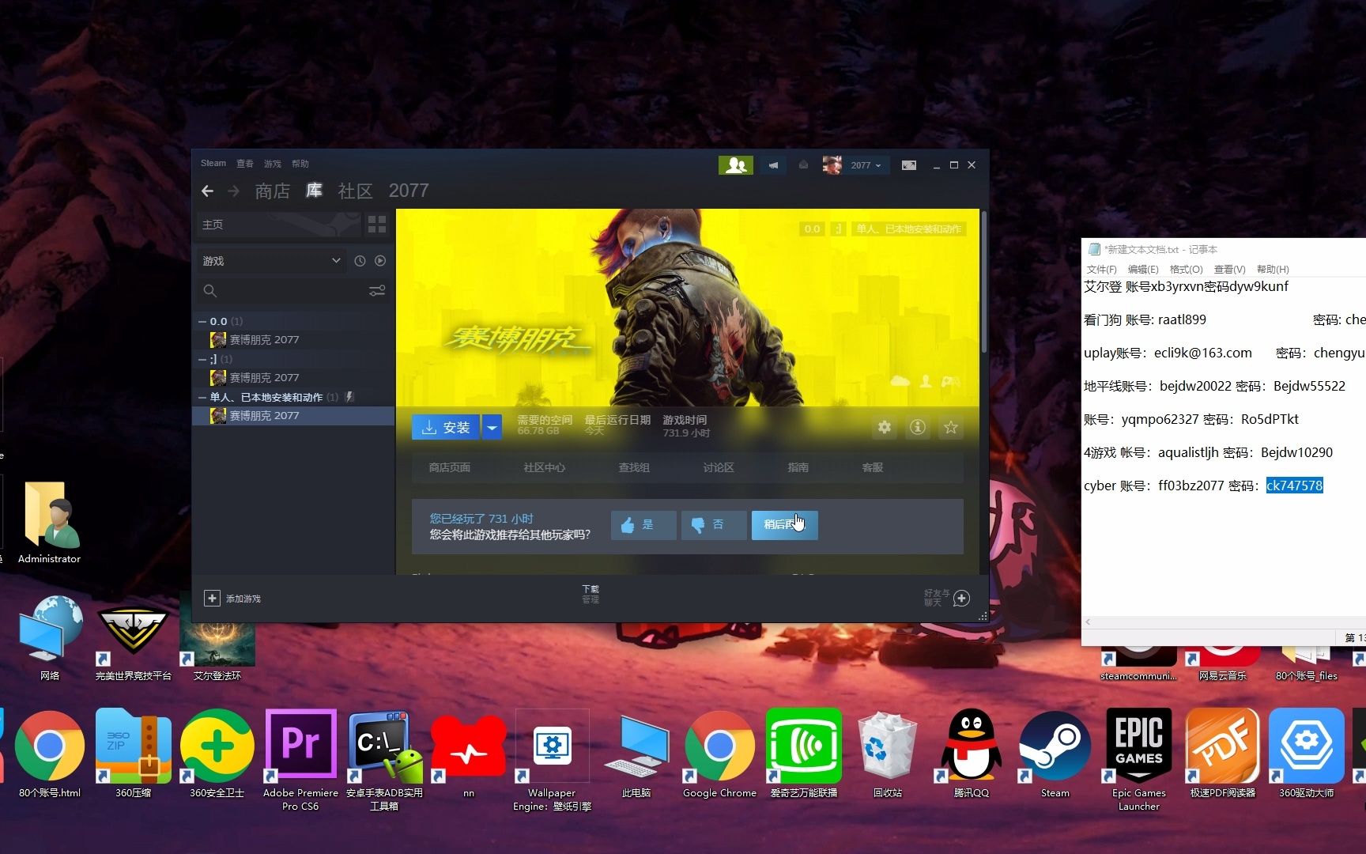Open the library advanced filter settings
Viewport: 1366px width, 854px height.
377,291
